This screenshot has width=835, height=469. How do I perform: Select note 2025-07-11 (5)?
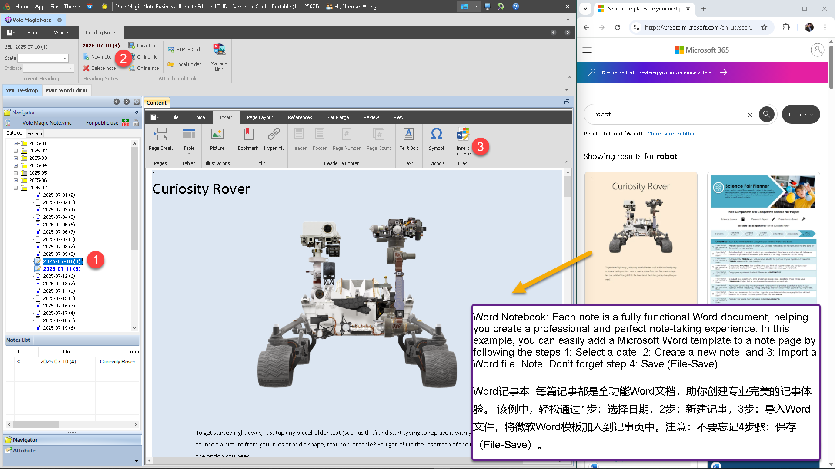(x=62, y=269)
